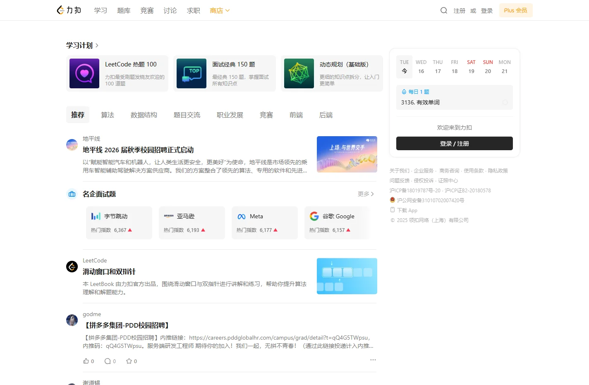The height and width of the screenshot is (385, 589).
Task: Click the LeetCode author avatar
Action: point(72,267)
